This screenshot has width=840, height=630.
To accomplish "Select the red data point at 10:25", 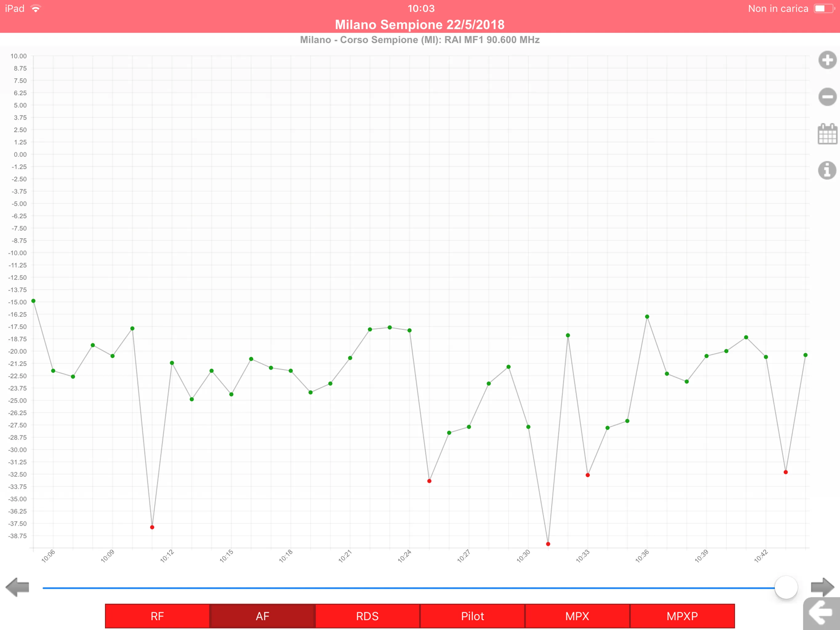I will [429, 481].
